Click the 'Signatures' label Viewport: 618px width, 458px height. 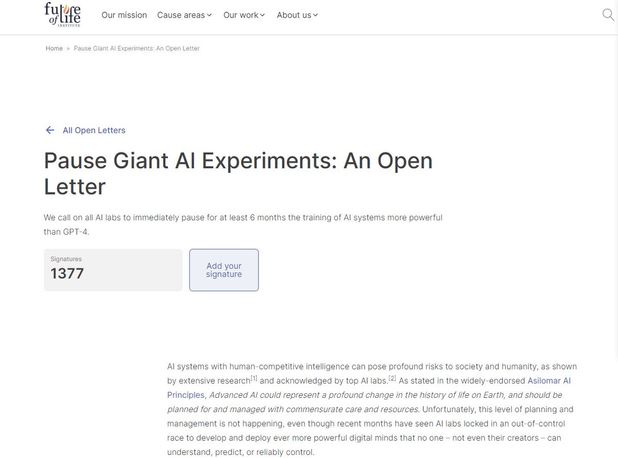pyautogui.click(x=66, y=259)
